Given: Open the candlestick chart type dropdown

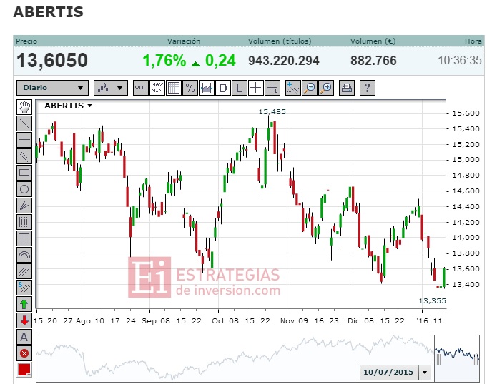Looking at the screenshot, I should pos(111,88).
